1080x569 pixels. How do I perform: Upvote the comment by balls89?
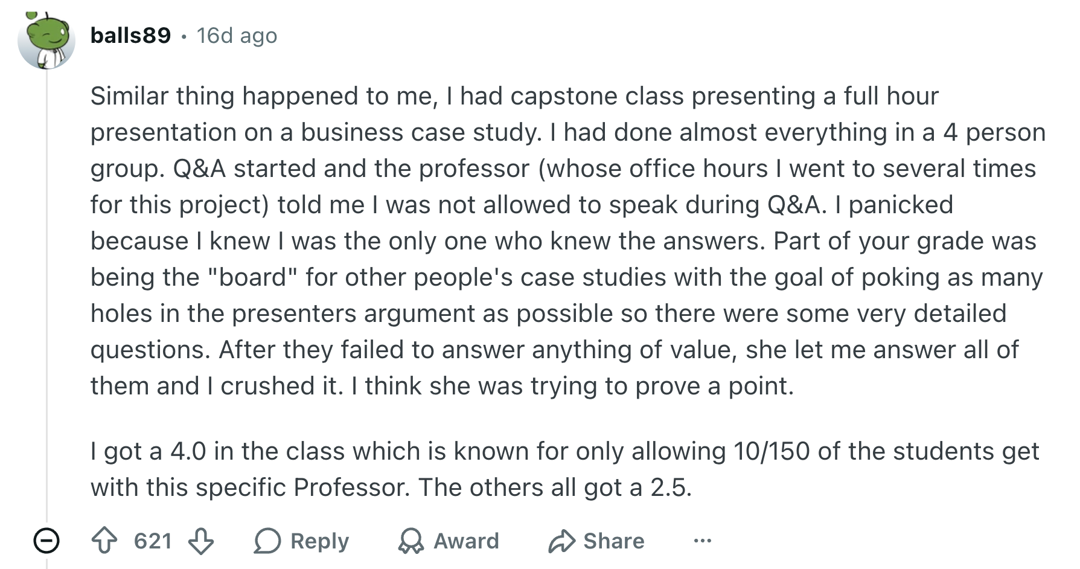tap(104, 541)
